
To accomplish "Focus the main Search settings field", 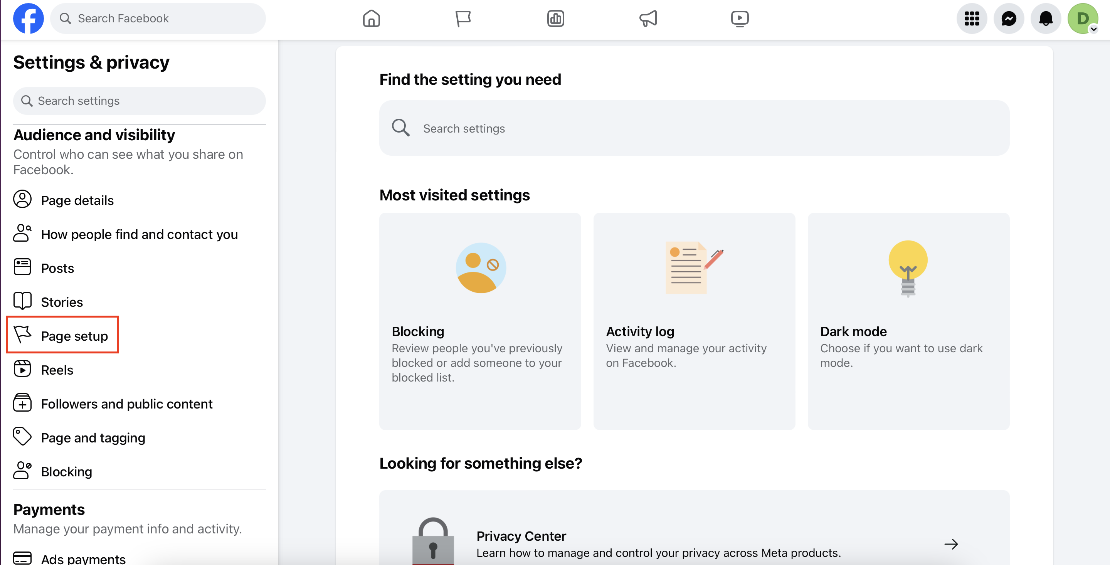I will pyautogui.click(x=694, y=128).
